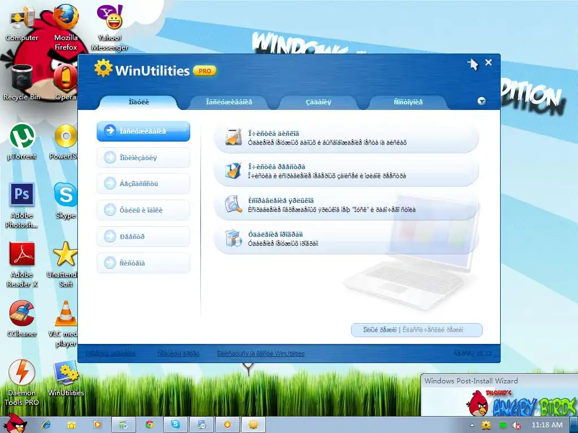Screen dimensions: 578x433
Task: Open the round dropdown arrow beside the tabs
Action: [x=481, y=101]
